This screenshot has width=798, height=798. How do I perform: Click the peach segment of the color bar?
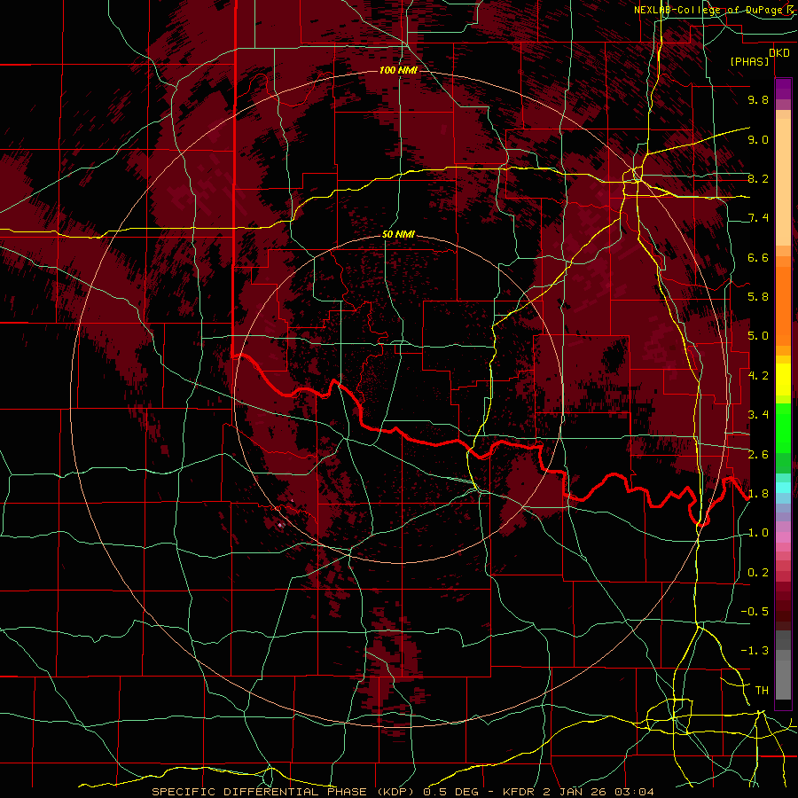pyautogui.click(x=783, y=178)
